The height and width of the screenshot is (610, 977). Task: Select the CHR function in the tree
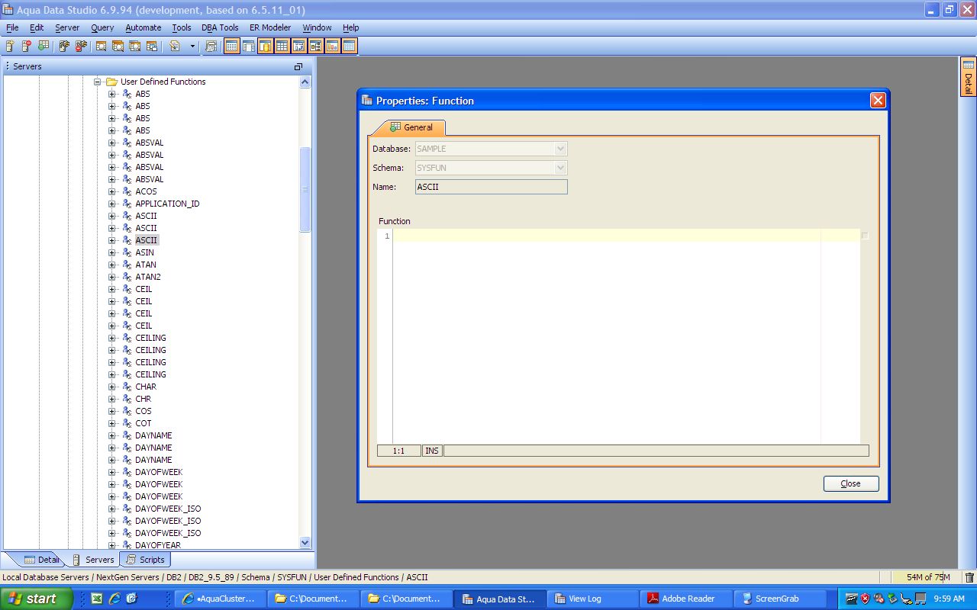pyautogui.click(x=143, y=399)
